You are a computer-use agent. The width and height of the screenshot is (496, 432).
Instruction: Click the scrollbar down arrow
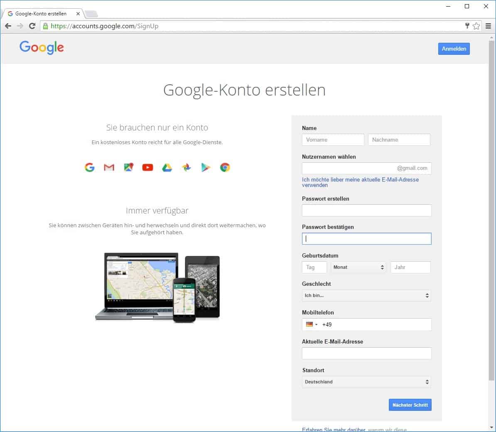[491, 428]
